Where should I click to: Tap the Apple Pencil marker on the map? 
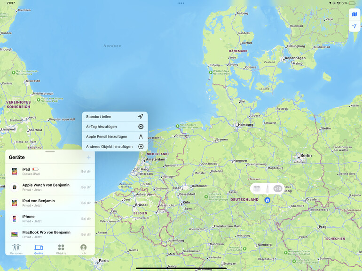click(x=268, y=188)
